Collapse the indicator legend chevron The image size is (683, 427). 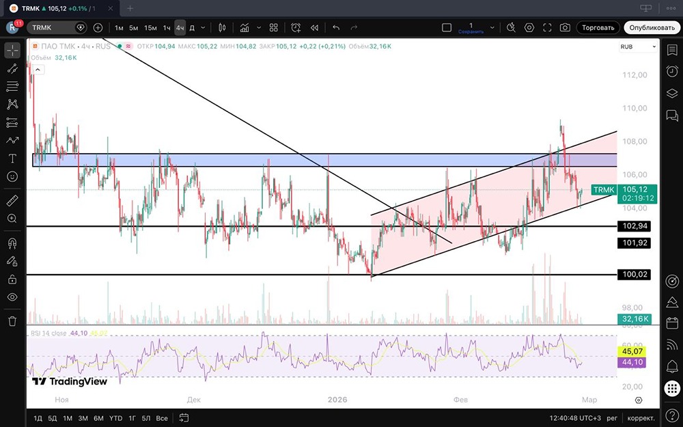pyautogui.click(x=38, y=69)
